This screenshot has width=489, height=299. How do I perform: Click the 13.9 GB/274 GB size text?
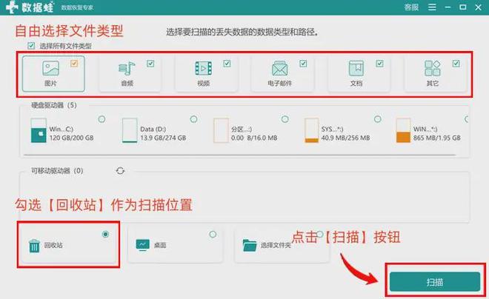click(163, 138)
